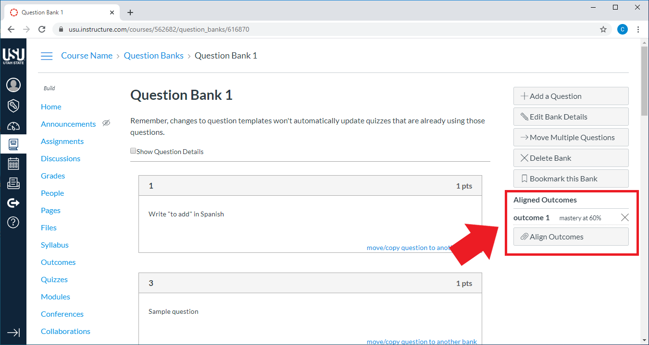Go to Outcomes in course navigation
Image resolution: width=649 pixels, height=345 pixels.
[x=58, y=262]
